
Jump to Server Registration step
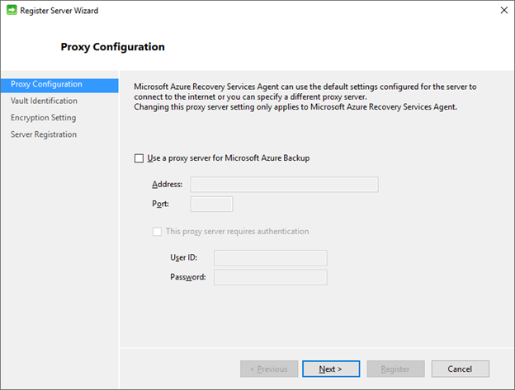[x=43, y=134]
